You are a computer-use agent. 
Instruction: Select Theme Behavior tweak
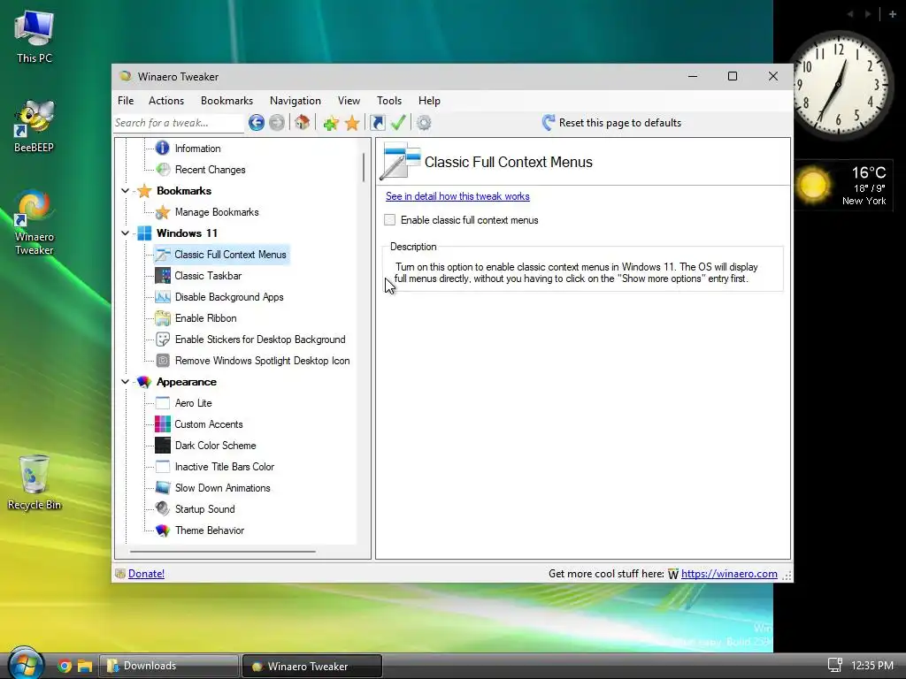tap(209, 530)
